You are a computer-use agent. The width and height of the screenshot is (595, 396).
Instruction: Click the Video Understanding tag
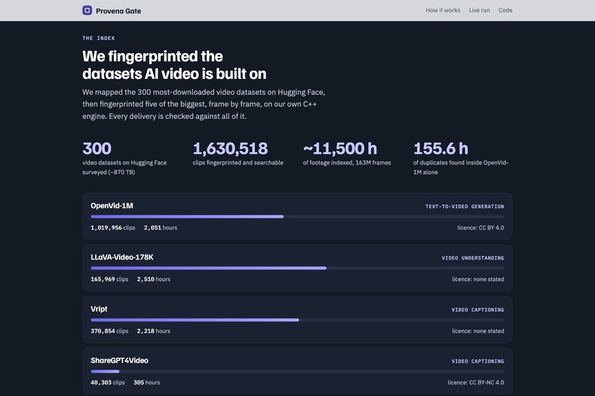click(x=472, y=258)
